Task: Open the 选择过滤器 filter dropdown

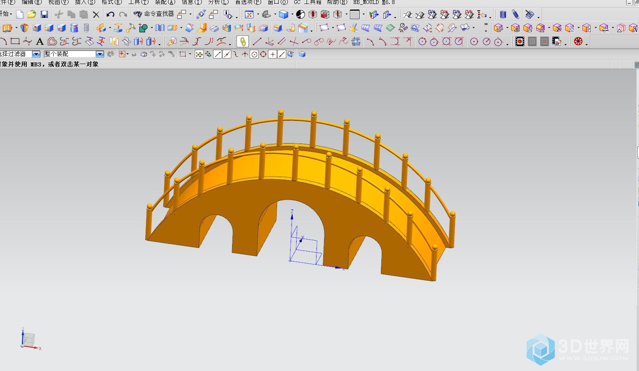Action: coord(36,54)
